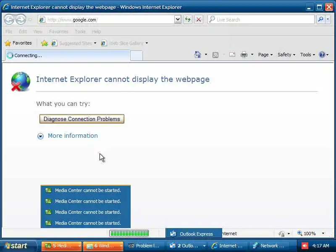Click the Internet Explorer logo in title bar
Viewport: 336px width, 252px height.
click(6, 7)
